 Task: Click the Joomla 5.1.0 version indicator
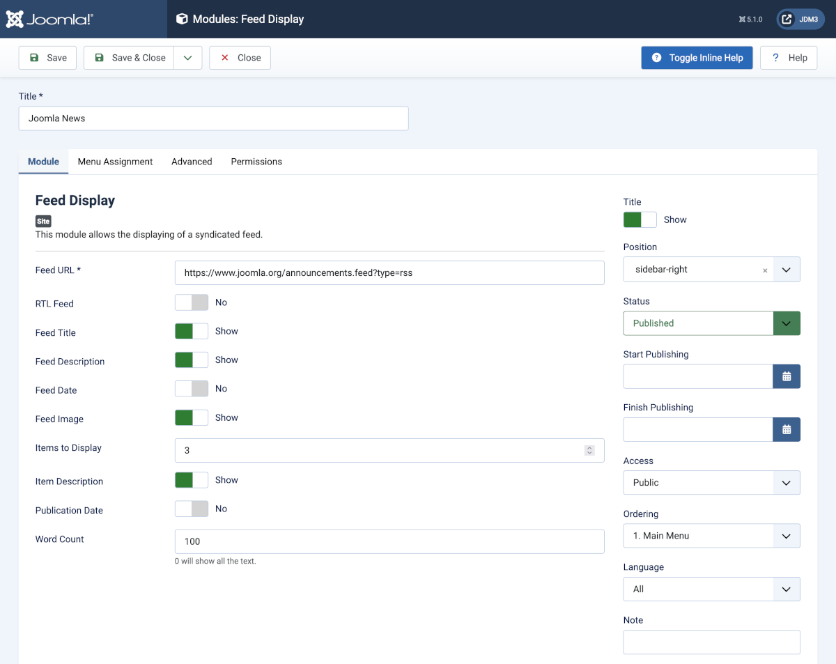click(750, 20)
